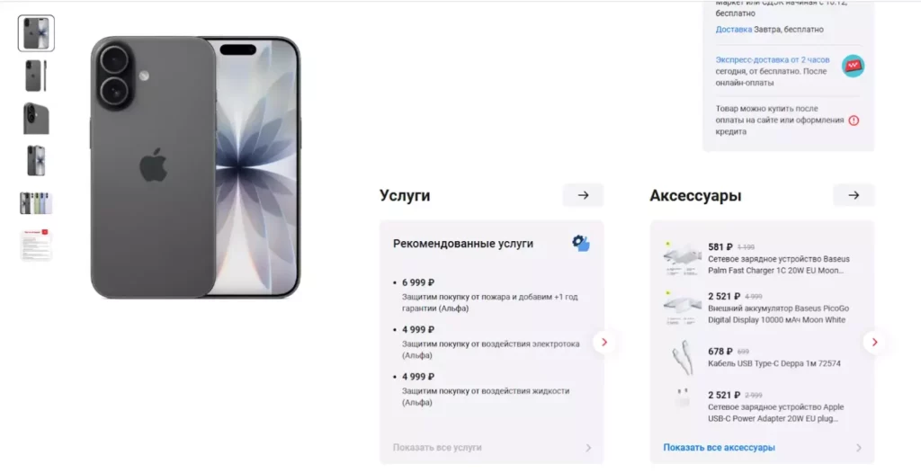
Task: Select first thumbnail of iPhone front and back
Action: 36,33
